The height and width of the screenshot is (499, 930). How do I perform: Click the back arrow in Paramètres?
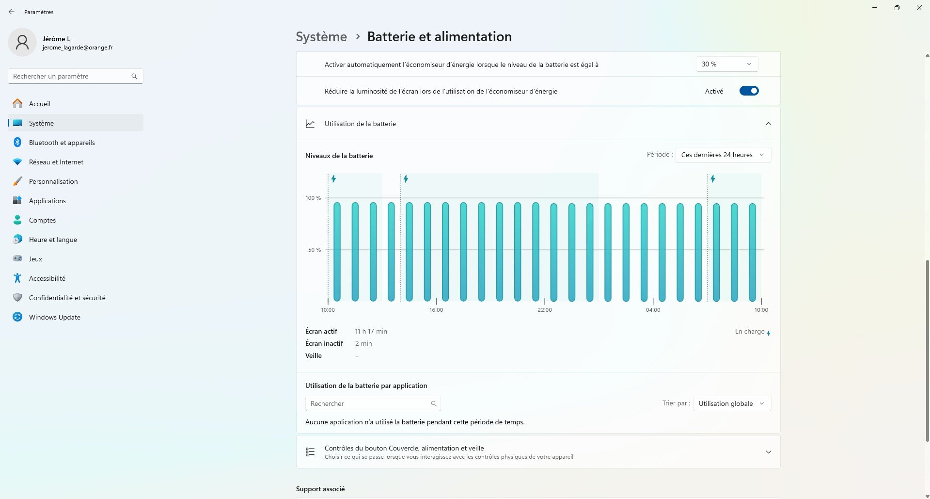click(12, 12)
